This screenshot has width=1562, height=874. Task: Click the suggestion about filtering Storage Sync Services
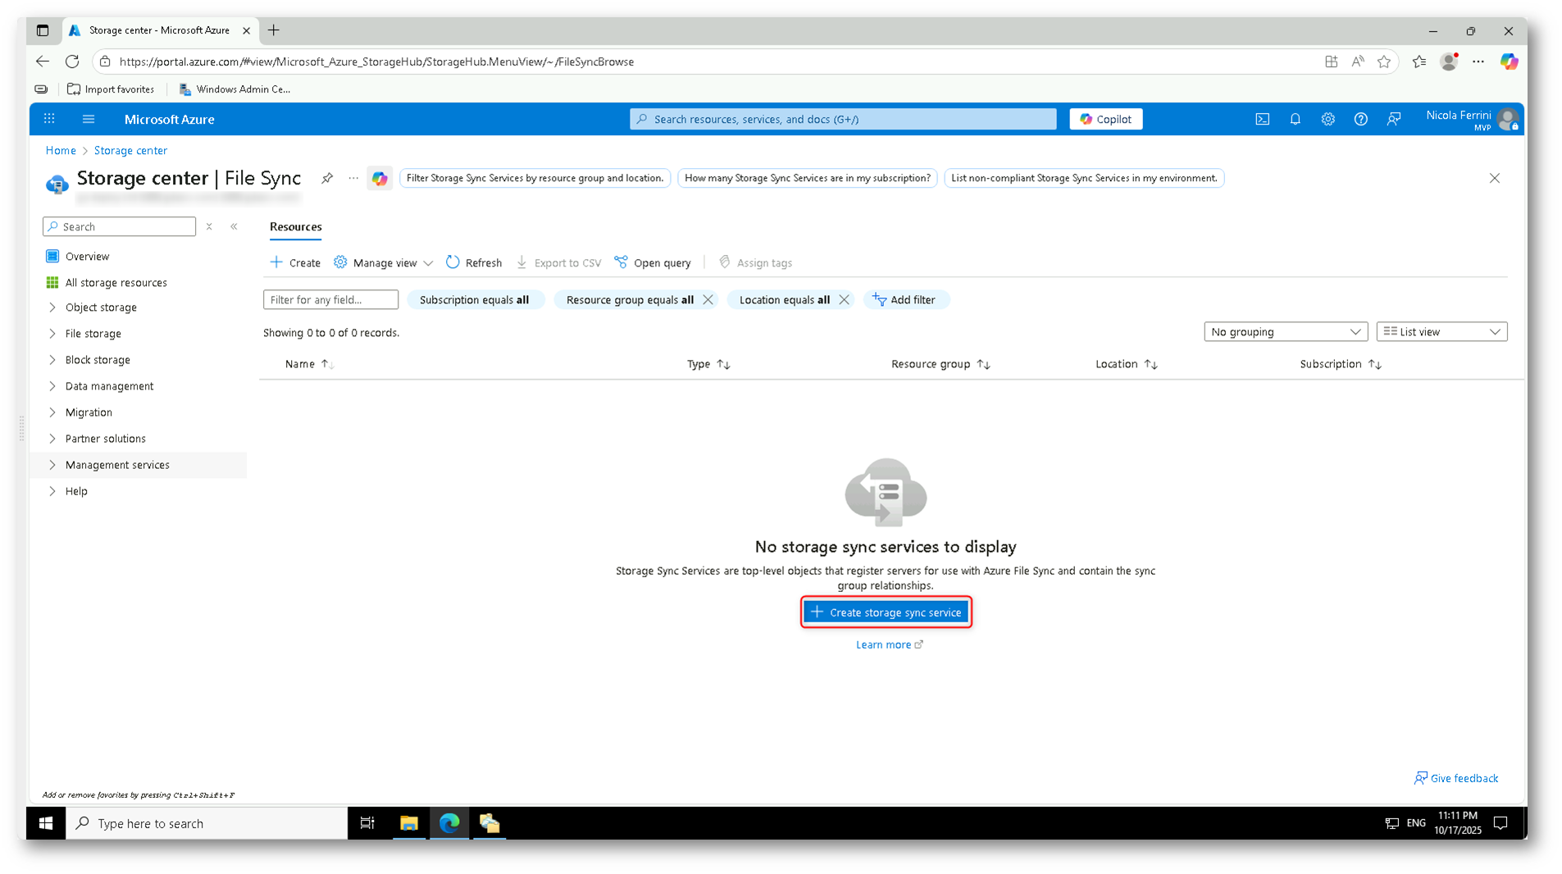coord(535,178)
